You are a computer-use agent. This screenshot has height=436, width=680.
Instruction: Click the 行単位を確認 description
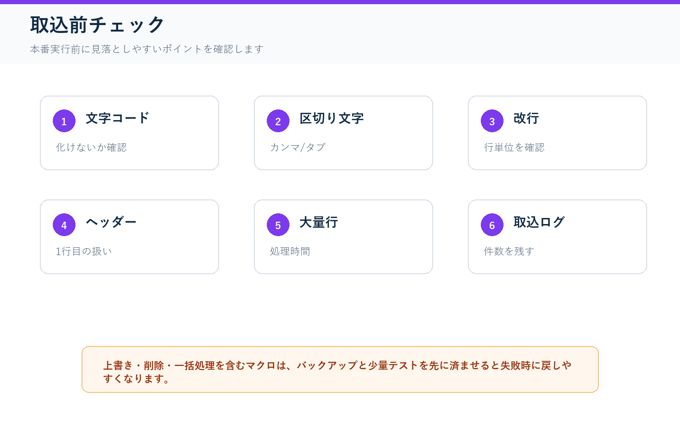[x=514, y=147]
